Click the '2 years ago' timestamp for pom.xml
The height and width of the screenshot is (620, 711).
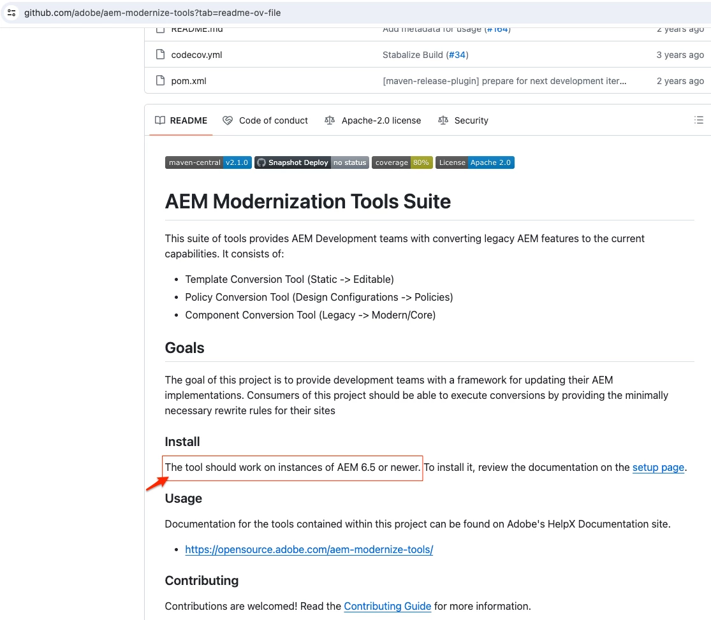[680, 81]
